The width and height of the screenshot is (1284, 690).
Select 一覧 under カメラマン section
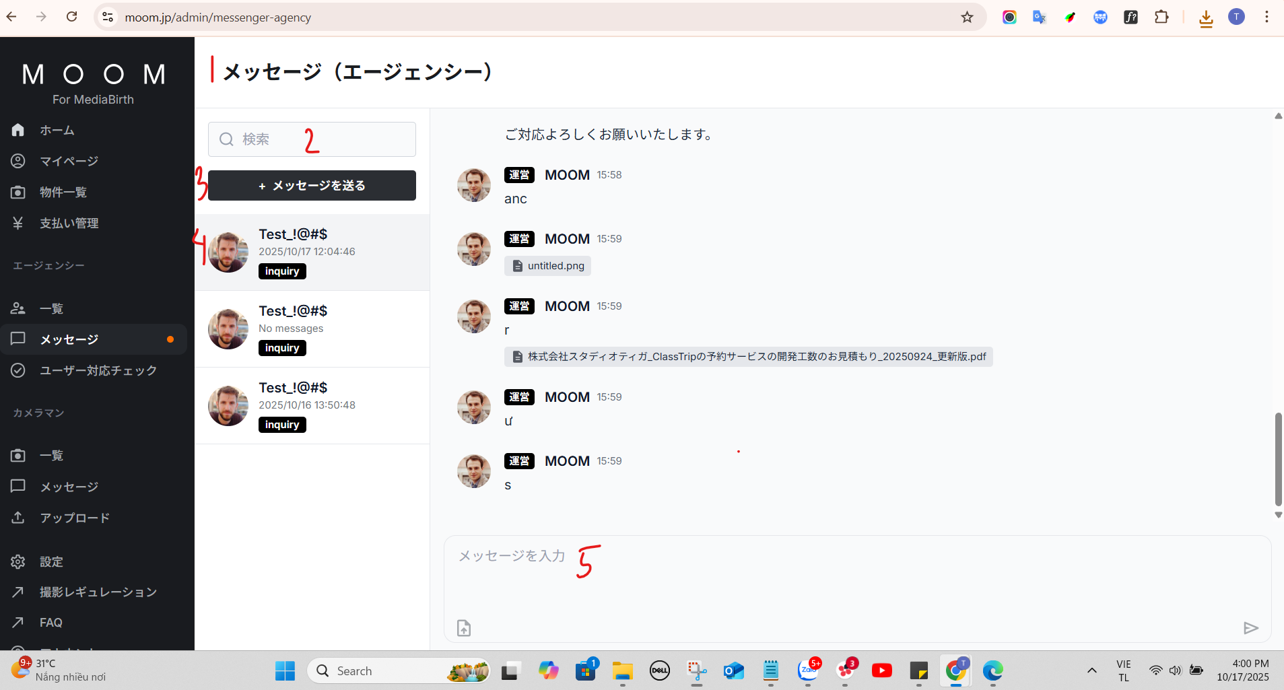pos(53,455)
